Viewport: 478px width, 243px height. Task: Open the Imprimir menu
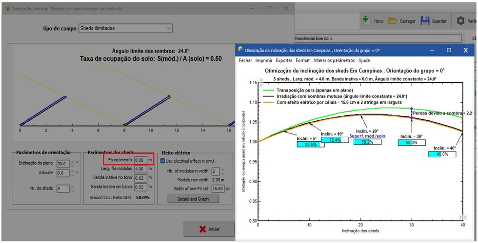click(264, 61)
